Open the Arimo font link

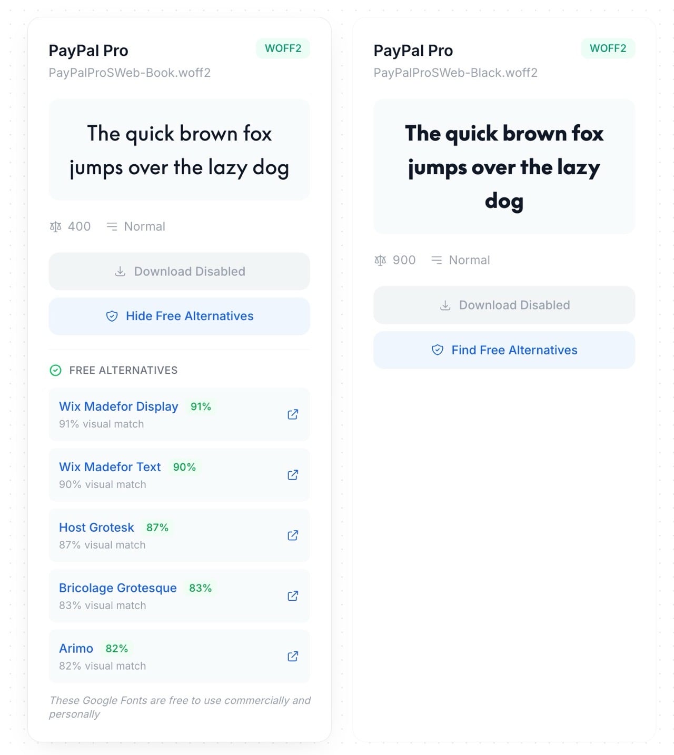pos(76,649)
